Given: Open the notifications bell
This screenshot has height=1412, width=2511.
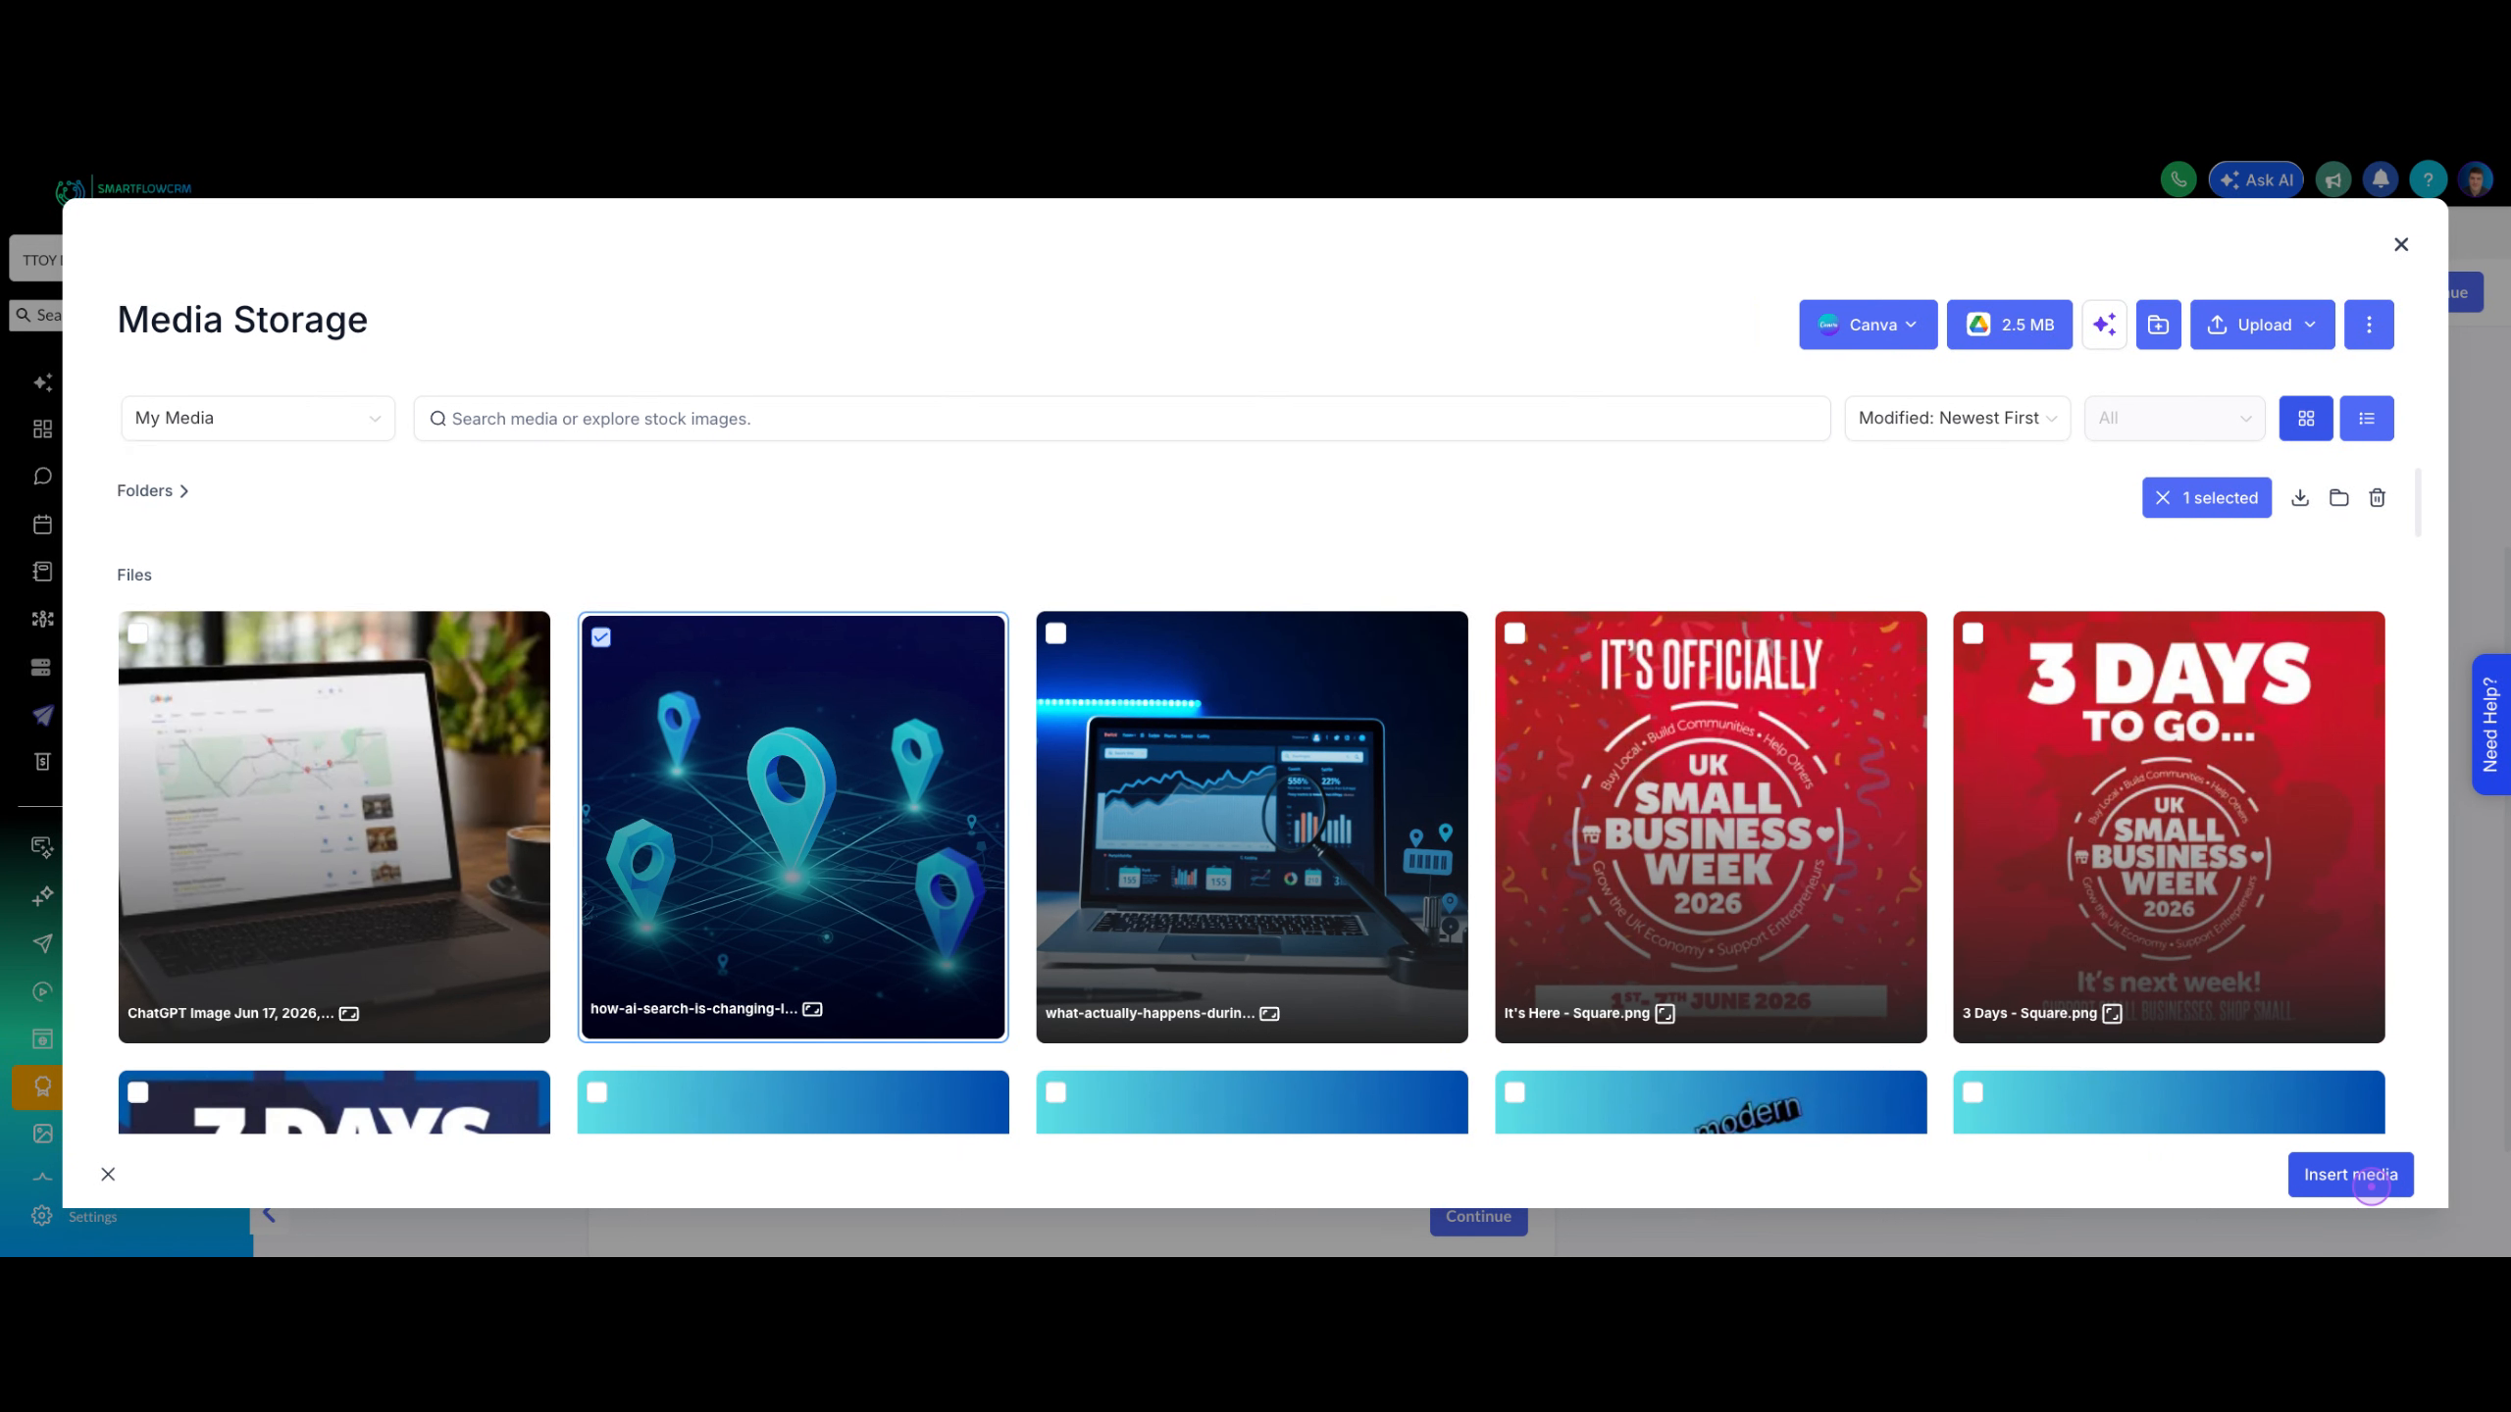Looking at the screenshot, I should click(x=2381, y=179).
